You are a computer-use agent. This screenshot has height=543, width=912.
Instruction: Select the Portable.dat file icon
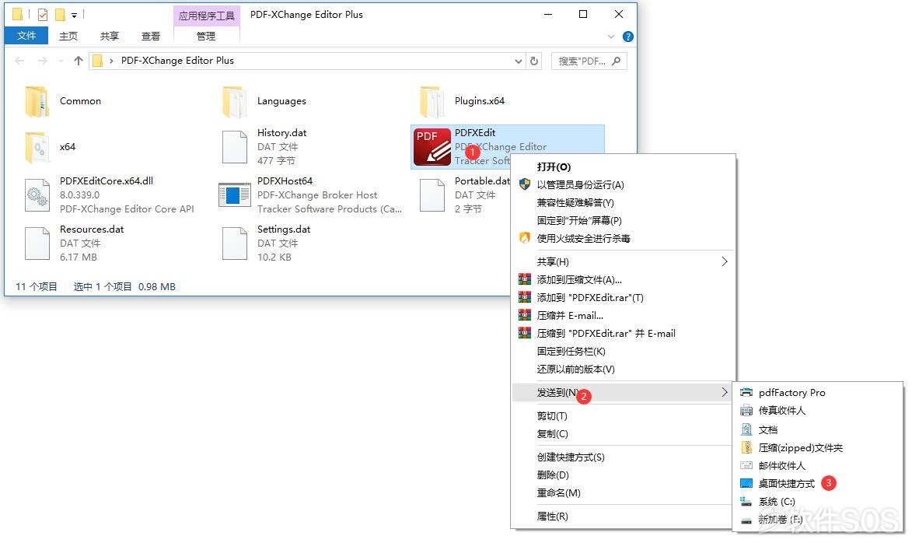432,195
